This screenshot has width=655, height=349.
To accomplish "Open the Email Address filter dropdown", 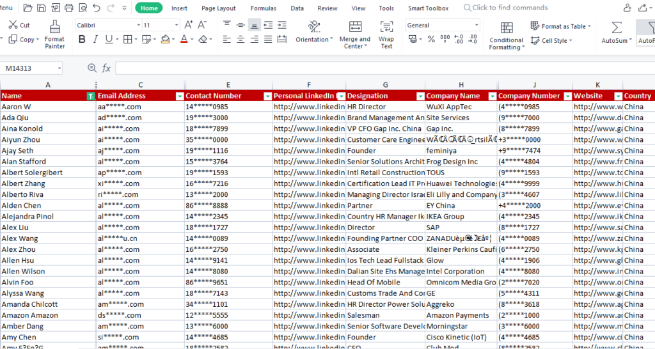I will 180,96.
